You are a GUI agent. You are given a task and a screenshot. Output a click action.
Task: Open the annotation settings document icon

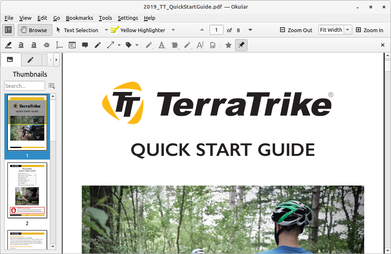point(213,45)
